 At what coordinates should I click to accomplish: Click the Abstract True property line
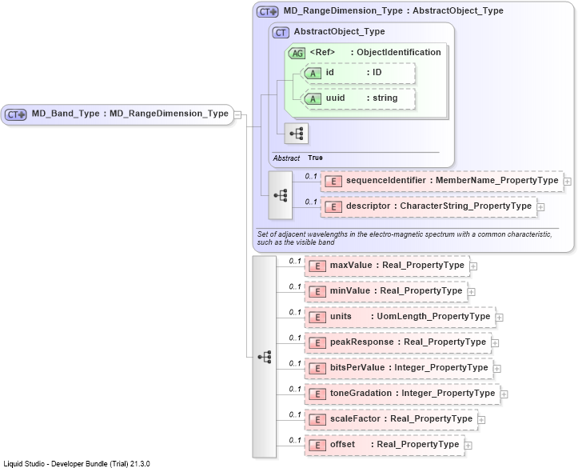point(298,158)
